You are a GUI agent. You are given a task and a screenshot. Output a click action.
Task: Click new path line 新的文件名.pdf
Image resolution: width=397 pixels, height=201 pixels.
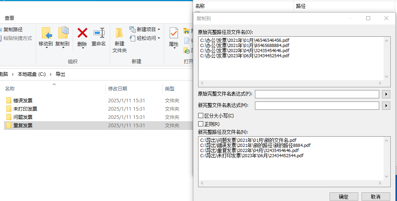[x=248, y=140]
